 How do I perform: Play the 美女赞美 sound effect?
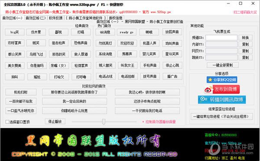(x=15, y=66)
